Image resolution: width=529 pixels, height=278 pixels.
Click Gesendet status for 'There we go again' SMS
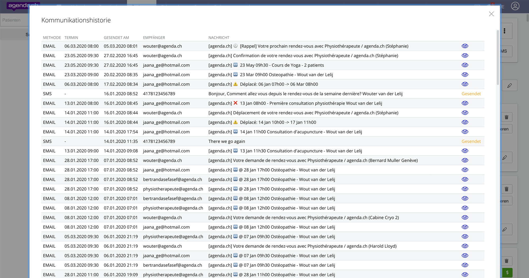pos(471,141)
